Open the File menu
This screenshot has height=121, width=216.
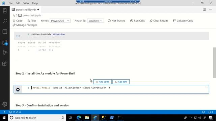10,3
